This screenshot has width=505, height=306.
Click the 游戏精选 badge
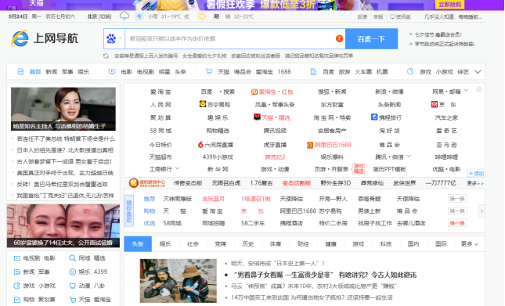[359, 168]
